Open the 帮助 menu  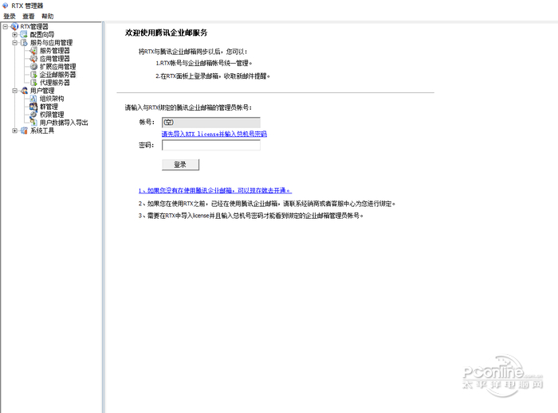47,17
